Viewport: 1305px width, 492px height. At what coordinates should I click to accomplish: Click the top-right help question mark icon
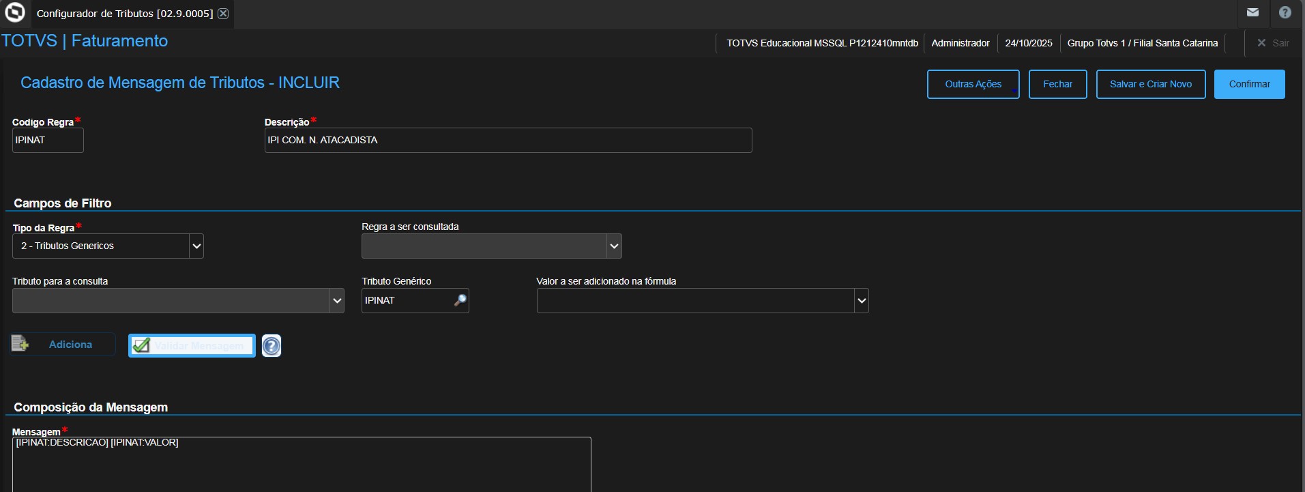tap(1285, 12)
